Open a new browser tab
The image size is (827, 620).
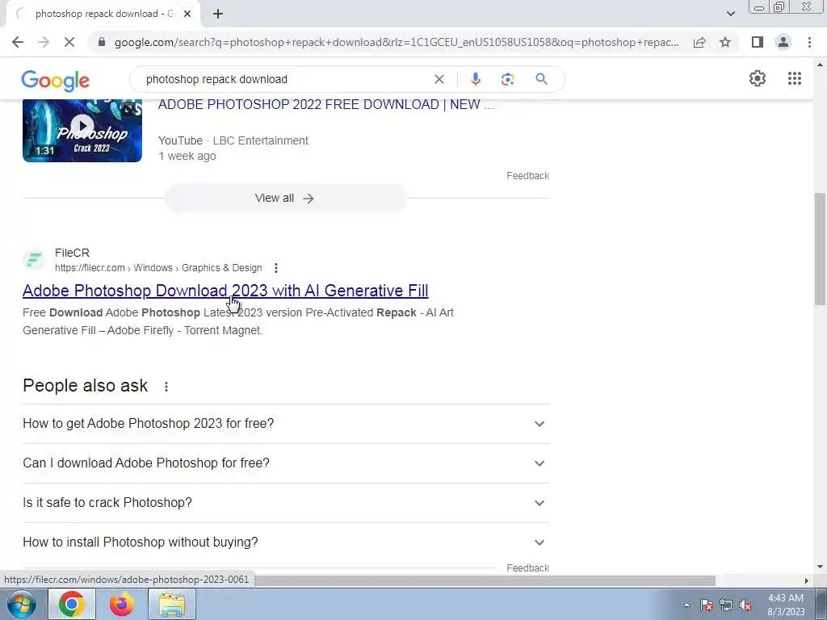click(x=218, y=14)
